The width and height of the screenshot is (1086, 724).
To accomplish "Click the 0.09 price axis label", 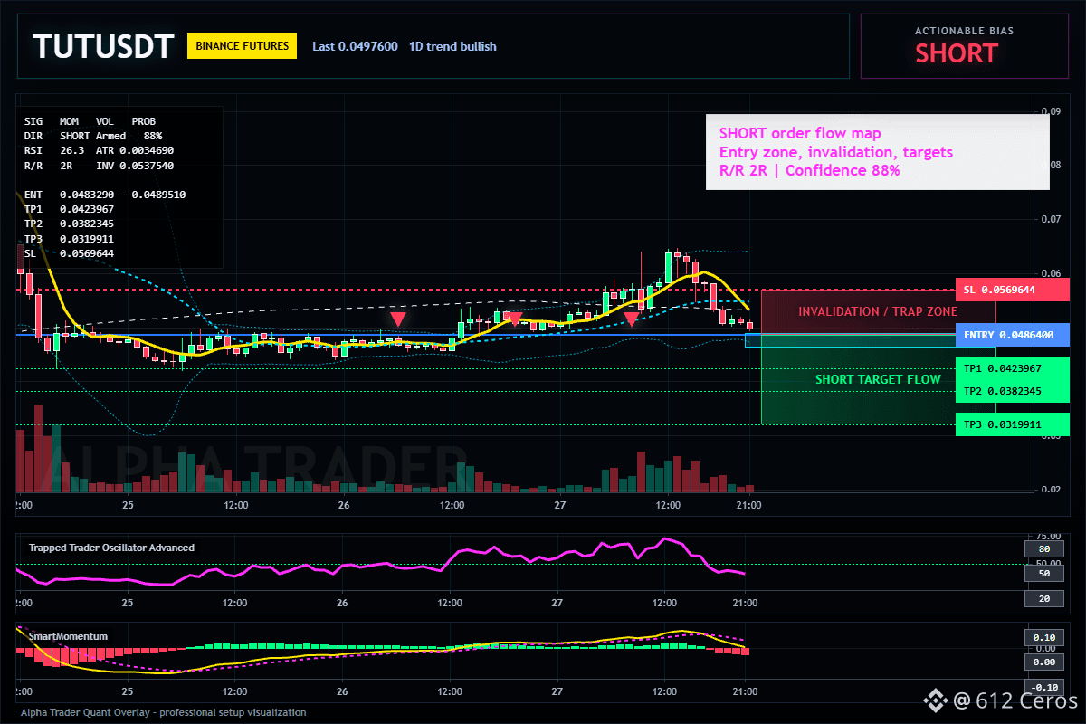I will (1051, 111).
